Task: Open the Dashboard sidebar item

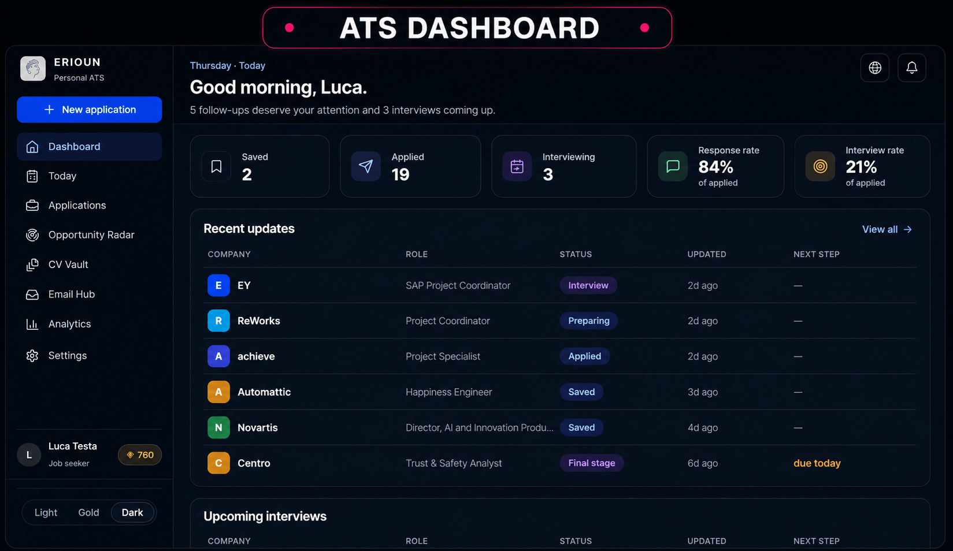Action: [x=89, y=147]
